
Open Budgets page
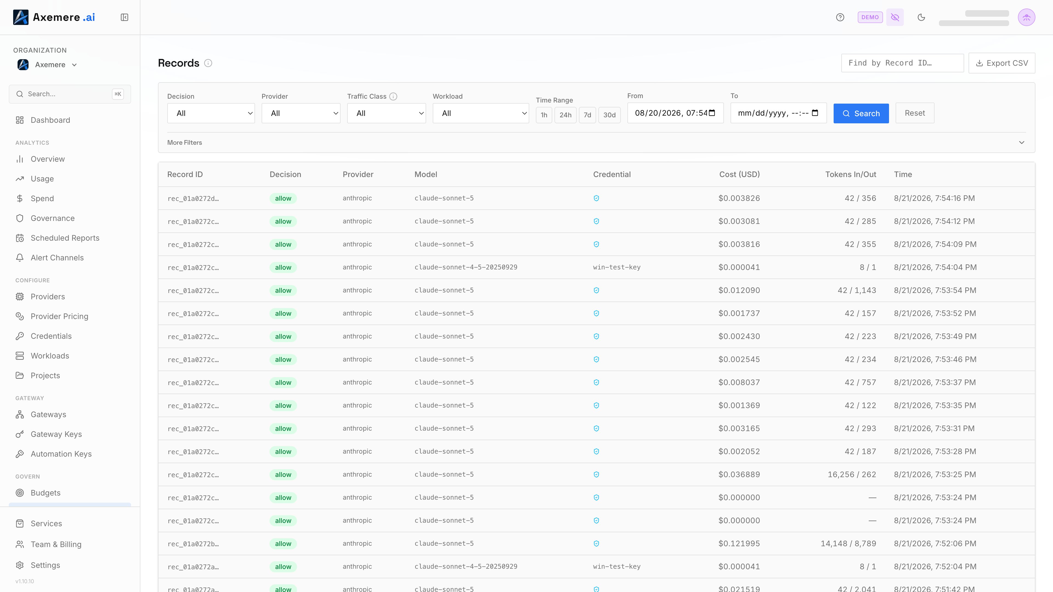pyautogui.click(x=70, y=493)
